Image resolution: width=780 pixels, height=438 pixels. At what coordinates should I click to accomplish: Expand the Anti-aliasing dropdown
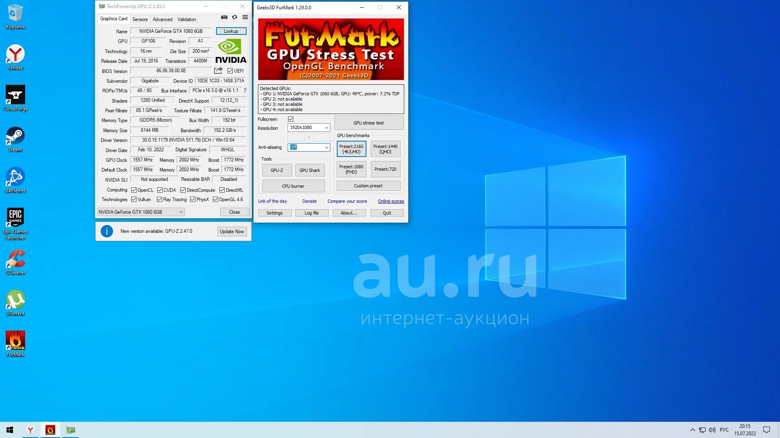pos(309,147)
